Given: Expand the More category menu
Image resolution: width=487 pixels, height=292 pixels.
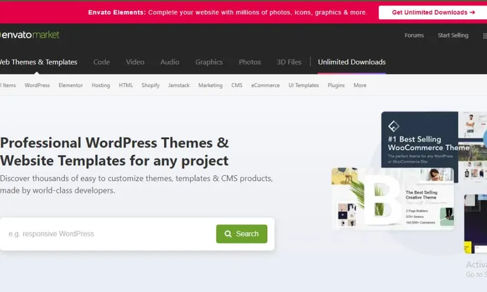Looking at the screenshot, I should [x=360, y=85].
